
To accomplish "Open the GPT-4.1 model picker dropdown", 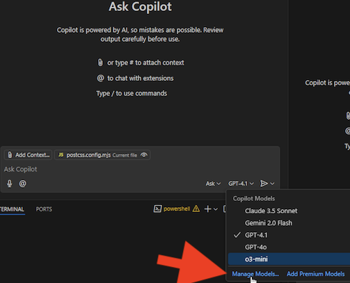I will pyautogui.click(x=241, y=183).
